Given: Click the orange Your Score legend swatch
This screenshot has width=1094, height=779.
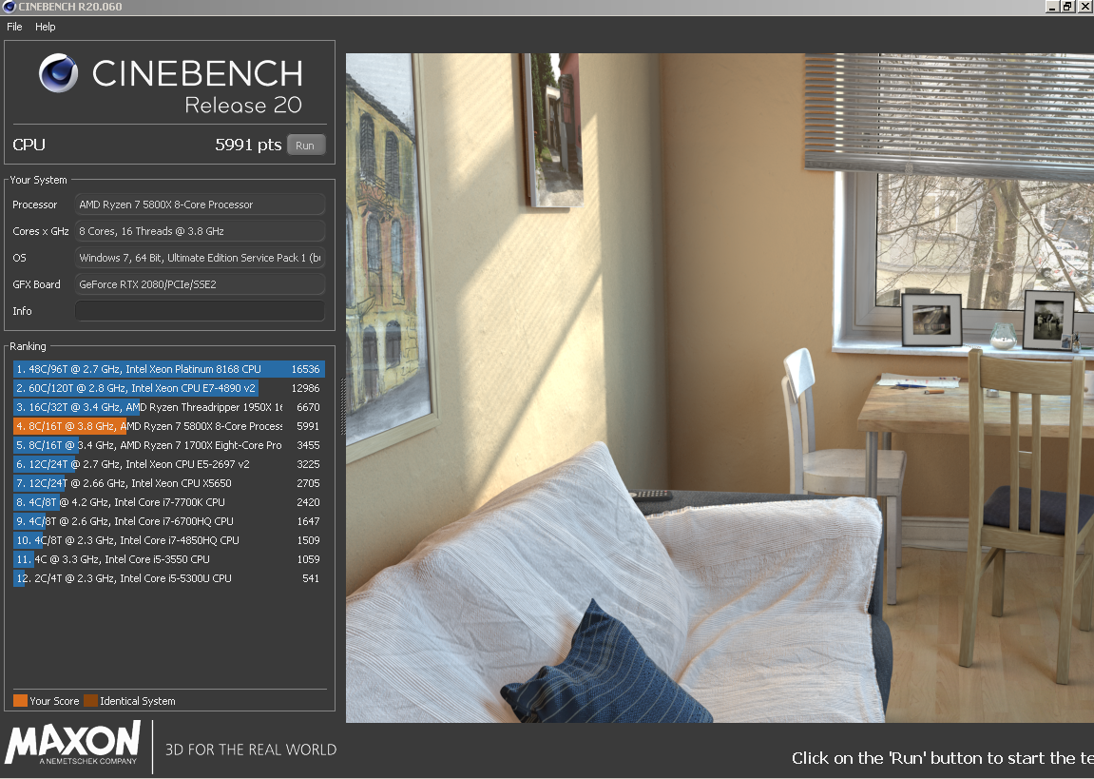Looking at the screenshot, I should click(x=20, y=701).
